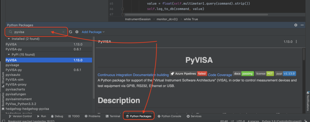Reload the package list with refresh icon
The width and height of the screenshot is (310, 122).
tap(71, 32)
